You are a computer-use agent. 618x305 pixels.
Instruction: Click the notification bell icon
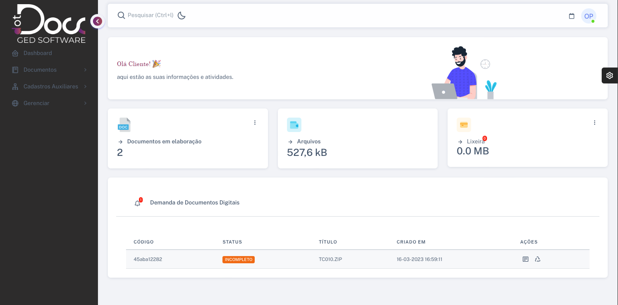(x=137, y=203)
